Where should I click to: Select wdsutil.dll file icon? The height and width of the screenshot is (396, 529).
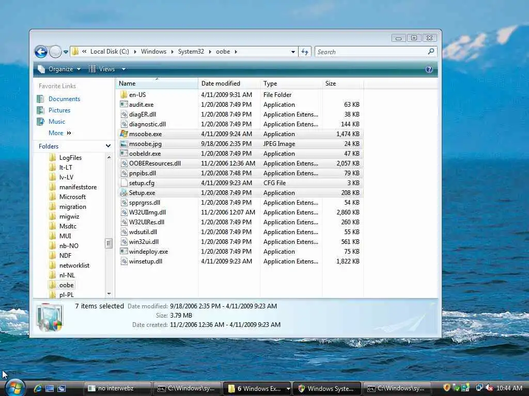[124, 232]
